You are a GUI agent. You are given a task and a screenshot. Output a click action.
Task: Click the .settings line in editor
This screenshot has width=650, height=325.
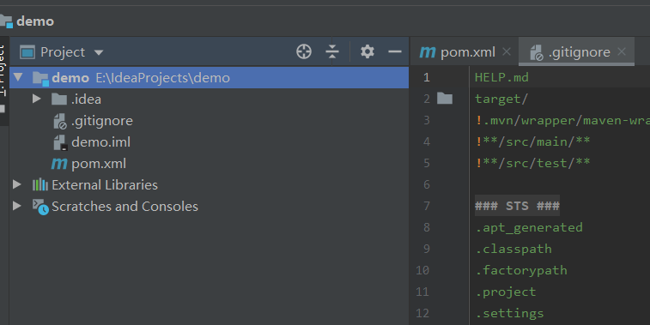coord(509,313)
